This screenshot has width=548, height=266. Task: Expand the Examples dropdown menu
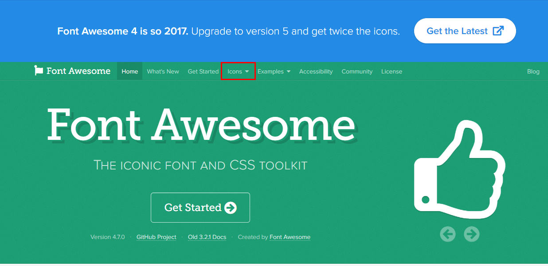(274, 71)
